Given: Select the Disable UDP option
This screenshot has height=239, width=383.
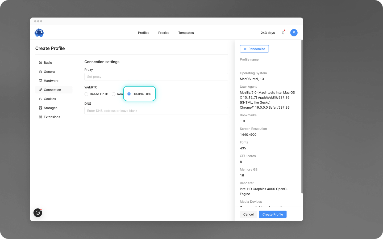Looking at the screenshot, I should [129, 94].
